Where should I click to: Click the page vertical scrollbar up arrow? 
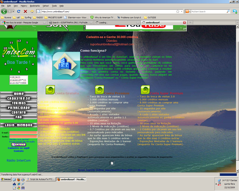point(237,27)
